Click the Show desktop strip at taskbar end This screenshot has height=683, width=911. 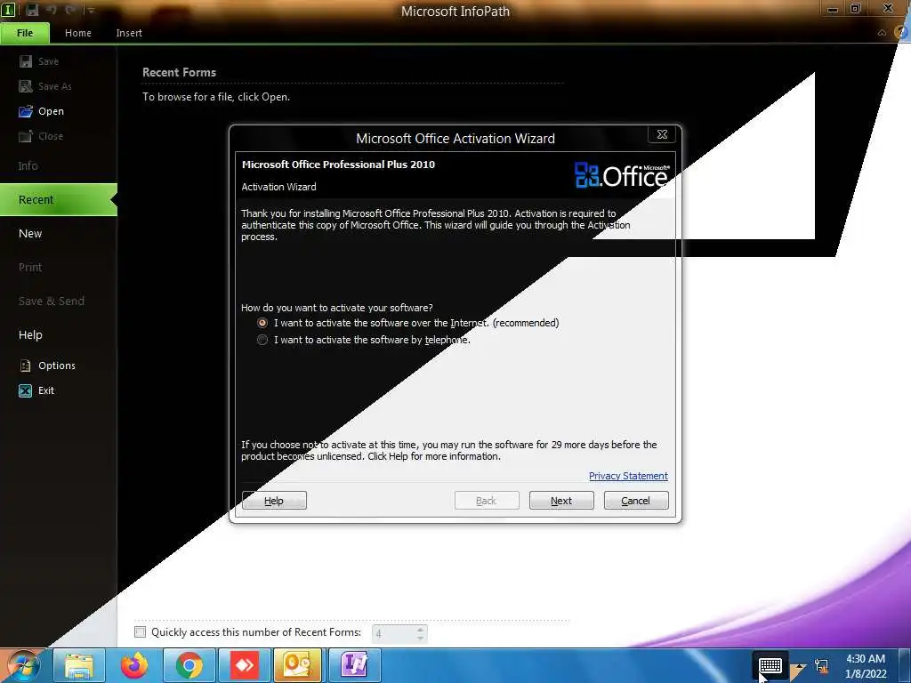click(x=907, y=665)
